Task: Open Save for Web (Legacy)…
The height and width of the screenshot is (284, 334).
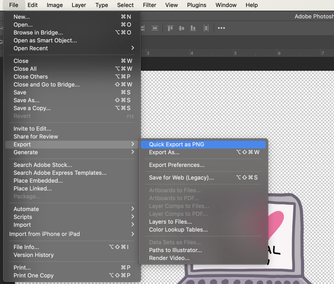Action: click(x=181, y=178)
